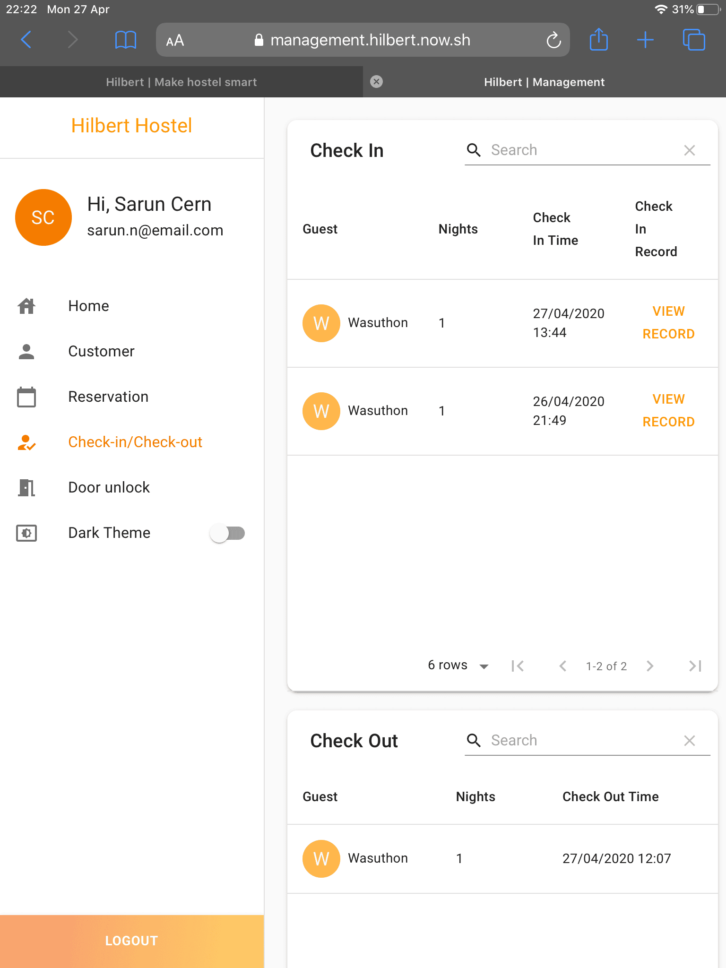Close the Hilbert Management tab with the x
Image resolution: width=726 pixels, height=968 pixels.
376,82
